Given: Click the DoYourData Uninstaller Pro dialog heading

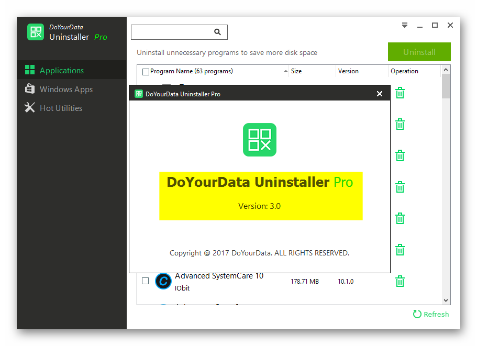Looking at the screenshot, I should tap(260, 182).
